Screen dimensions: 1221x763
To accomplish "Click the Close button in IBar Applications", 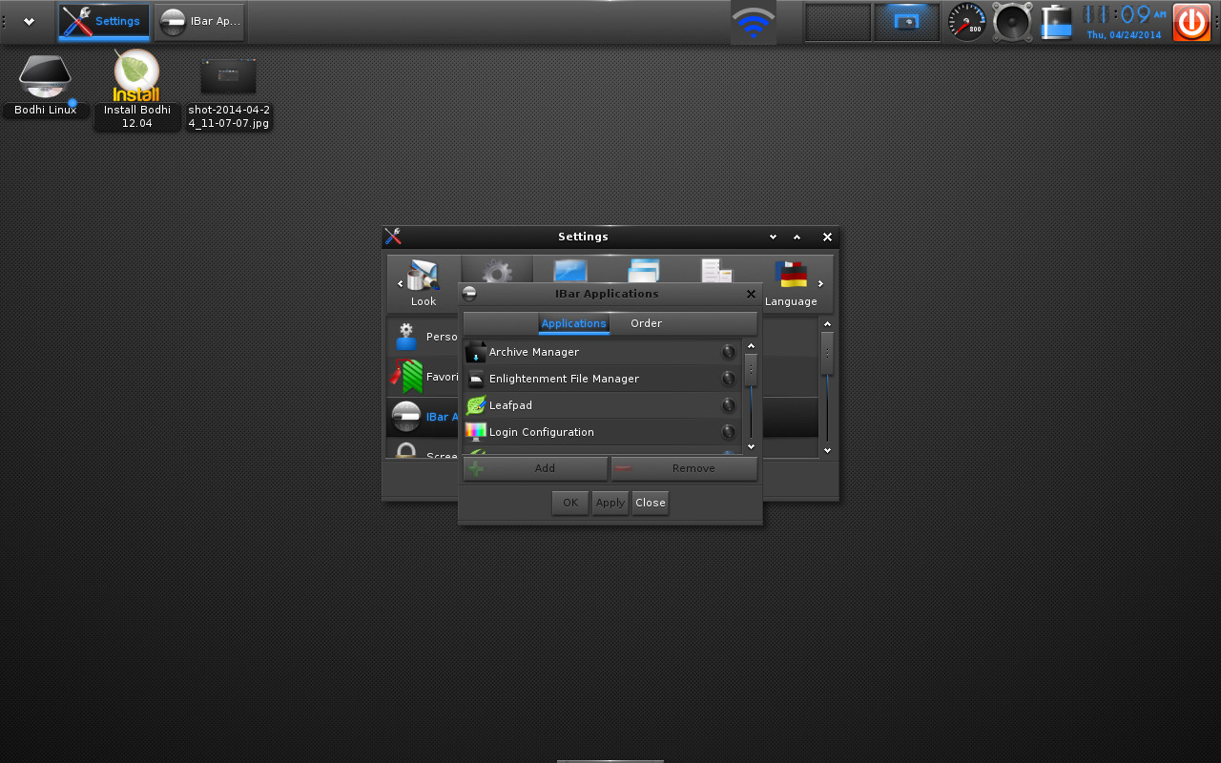I will [651, 503].
